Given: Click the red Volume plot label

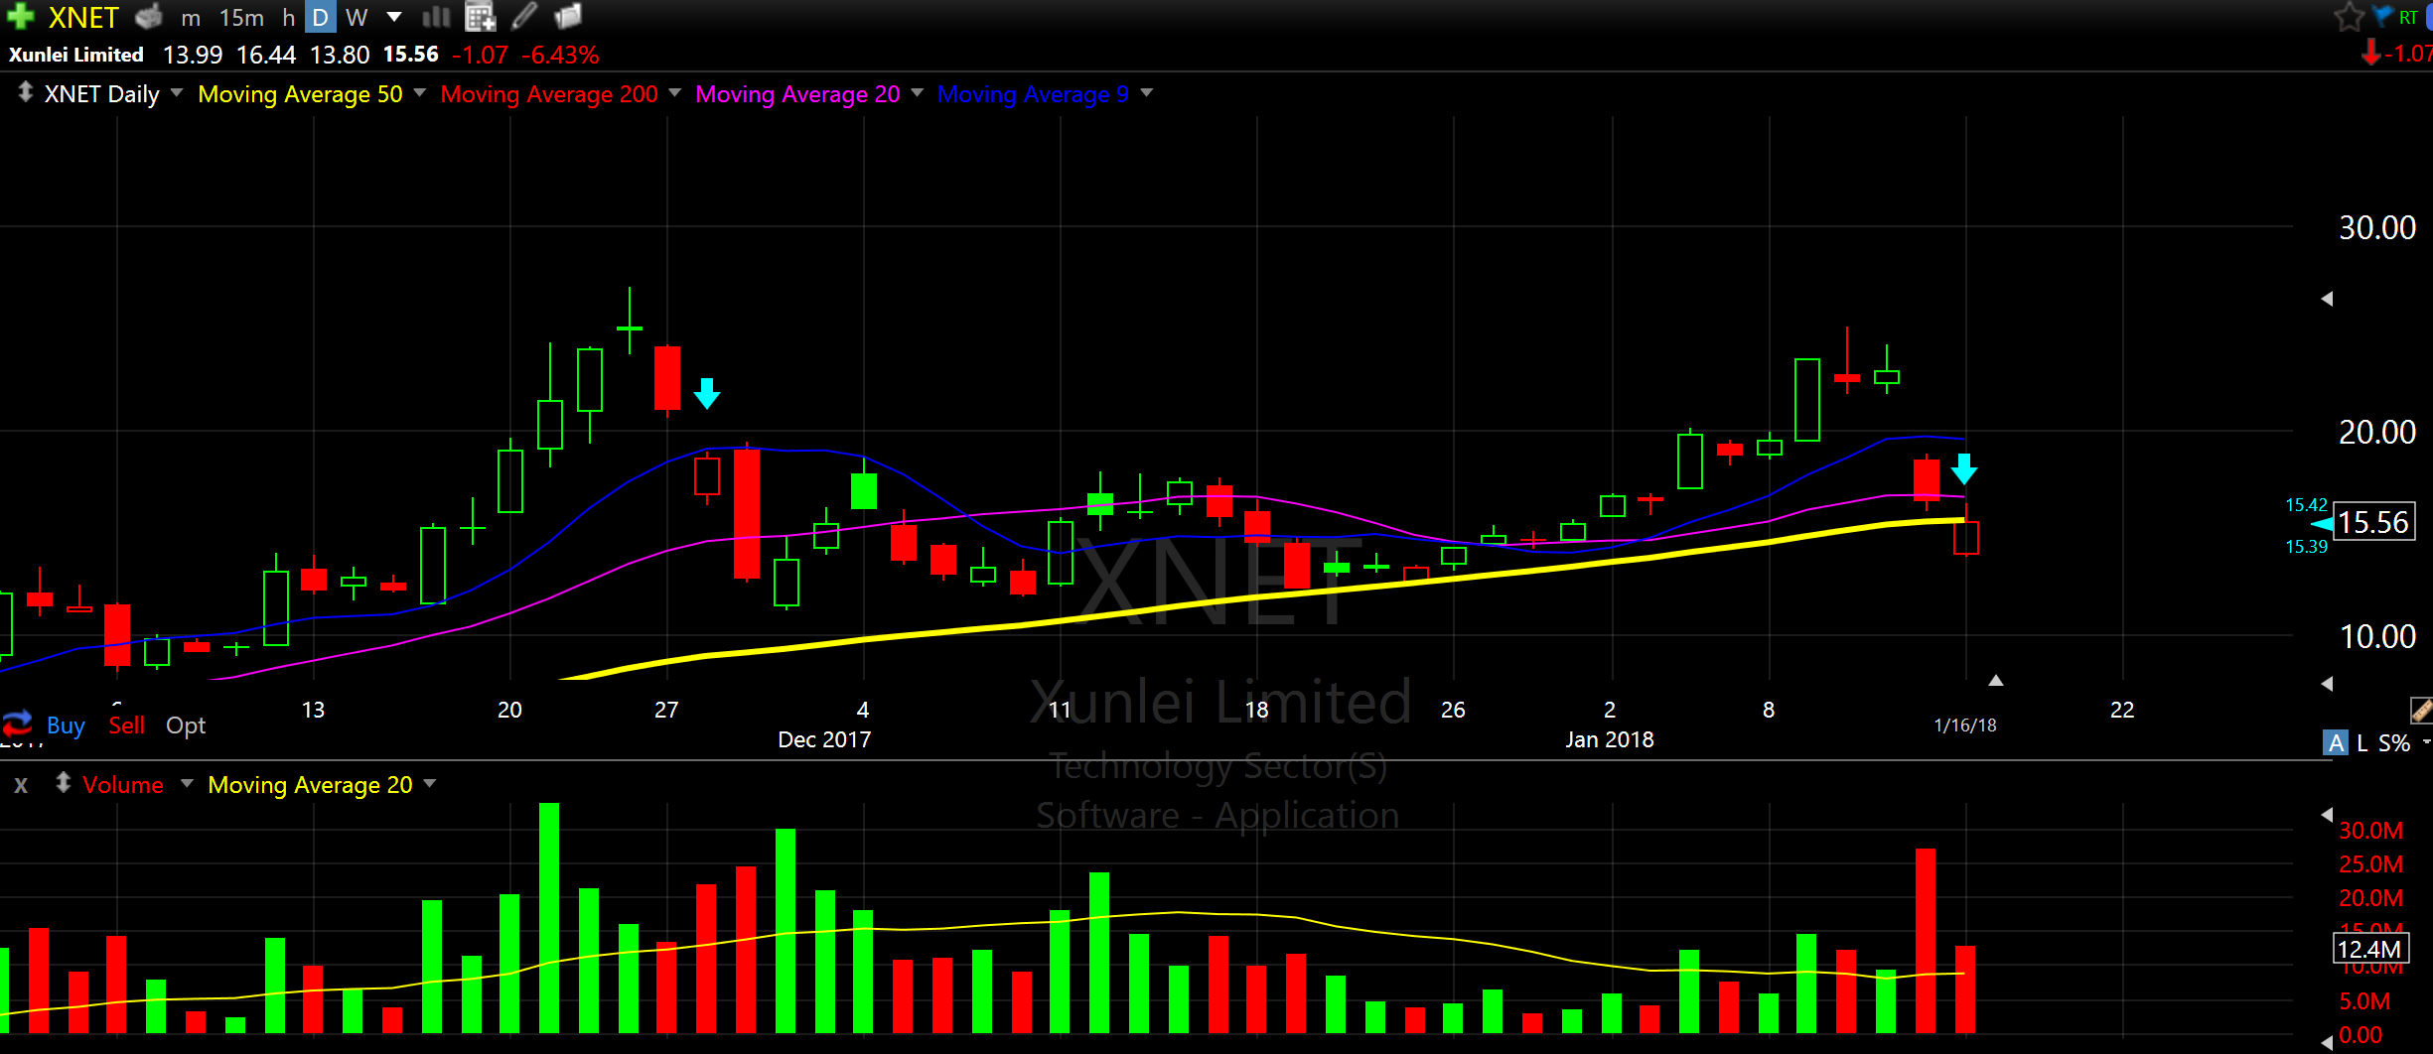Looking at the screenshot, I should point(123,785).
